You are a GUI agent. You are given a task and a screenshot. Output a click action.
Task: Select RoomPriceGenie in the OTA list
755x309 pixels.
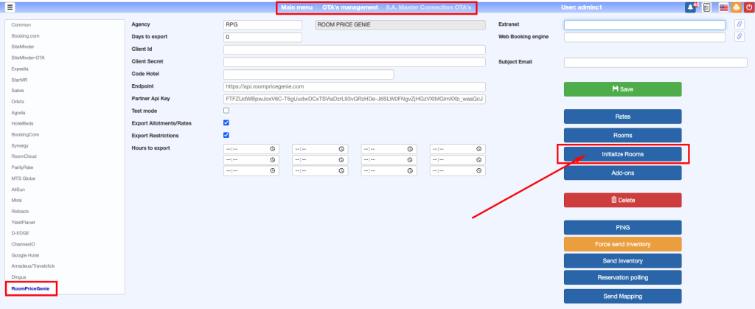(x=30, y=288)
